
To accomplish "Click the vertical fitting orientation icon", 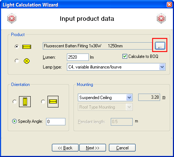I will 25,102.
